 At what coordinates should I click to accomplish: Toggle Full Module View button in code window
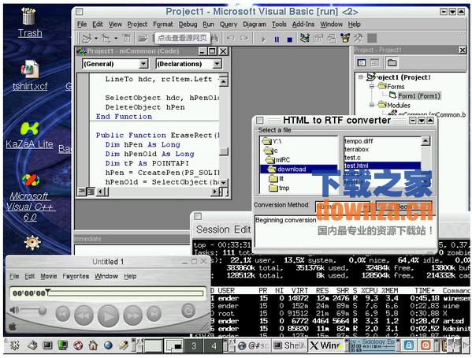pos(91,192)
